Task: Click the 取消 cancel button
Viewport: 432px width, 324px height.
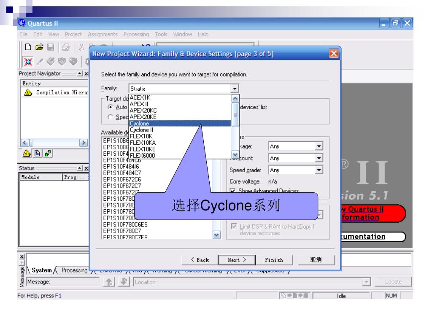Action: pos(316,260)
